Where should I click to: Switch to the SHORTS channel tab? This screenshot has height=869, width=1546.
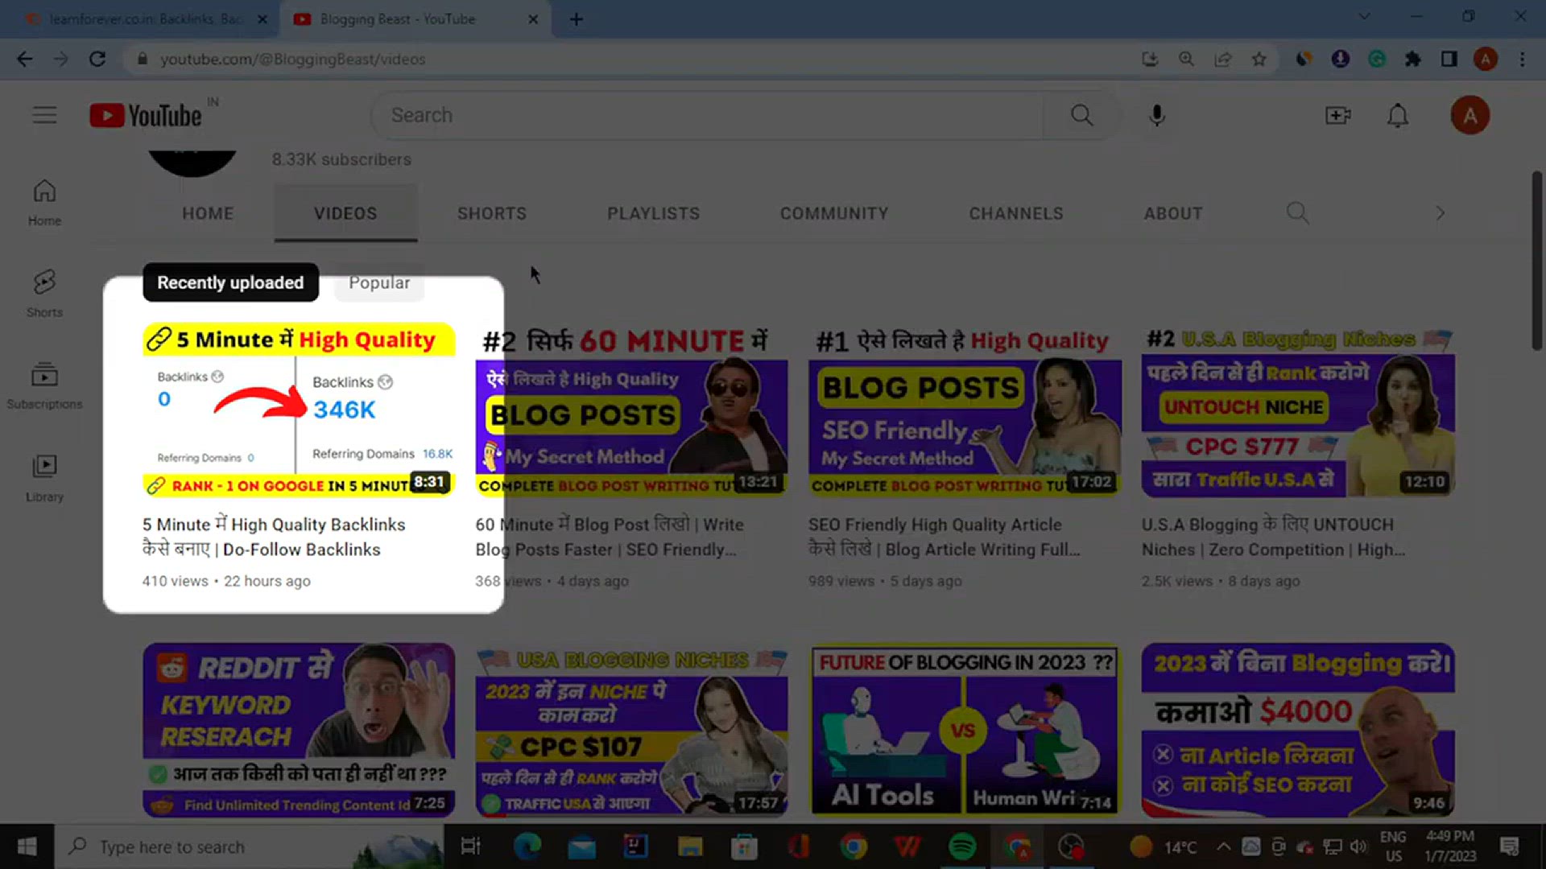492,213
